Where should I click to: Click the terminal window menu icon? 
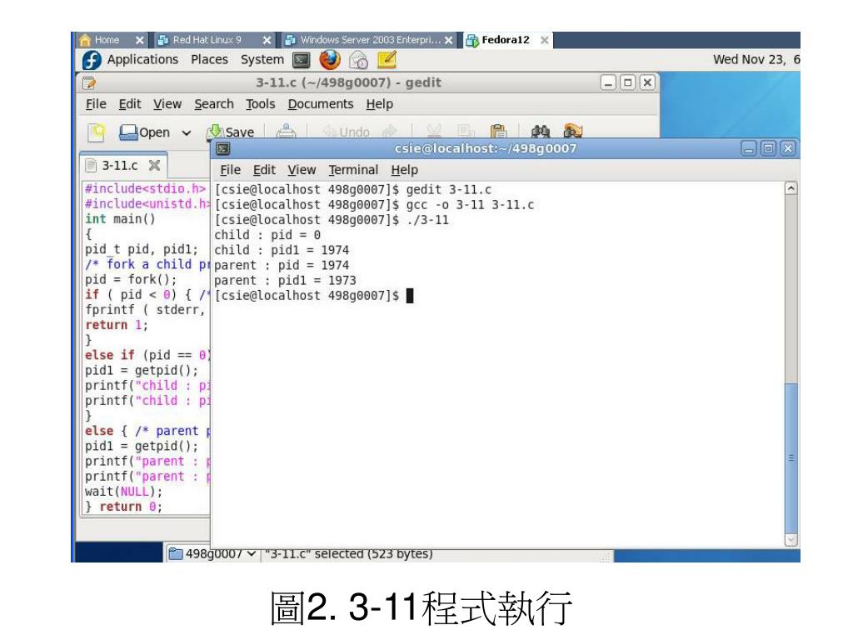tap(222, 148)
